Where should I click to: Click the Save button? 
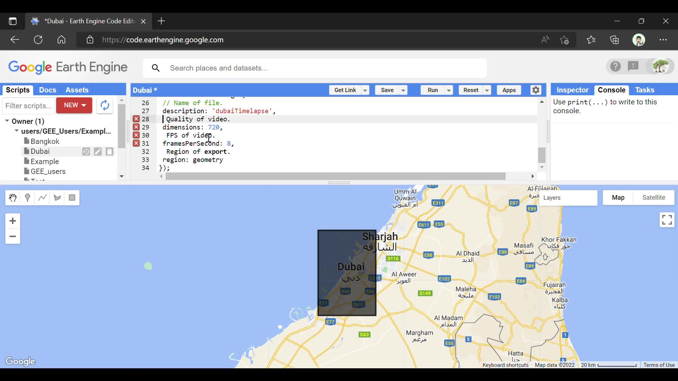[x=387, y=90]
